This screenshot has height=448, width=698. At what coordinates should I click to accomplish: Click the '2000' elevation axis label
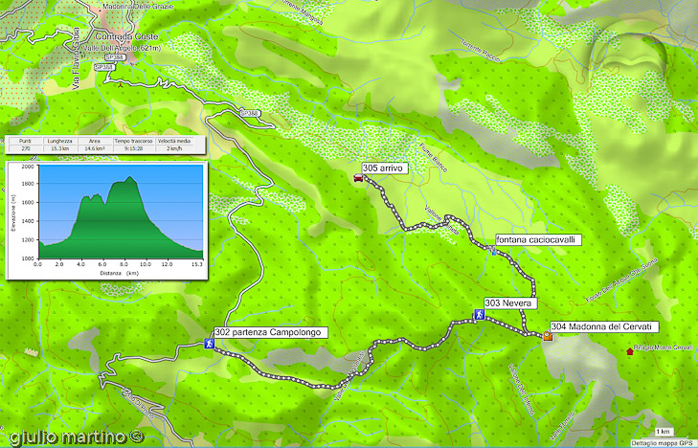tap(28, 167)
